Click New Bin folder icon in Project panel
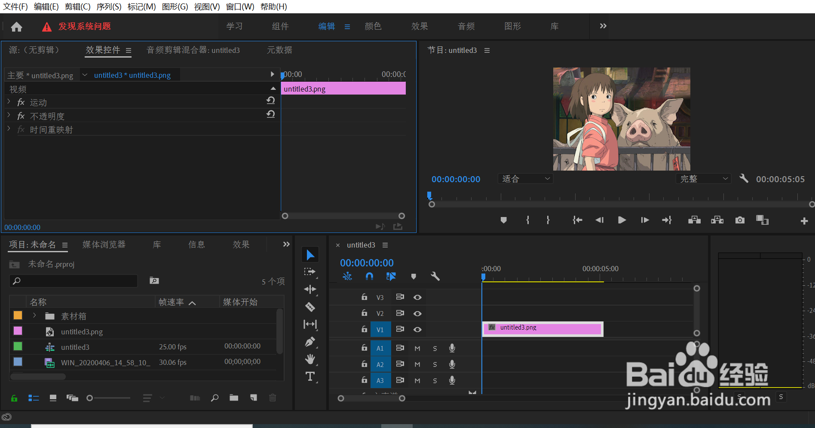Image resolution: width=815 pixels, height=428 pixels. [234, 398]
